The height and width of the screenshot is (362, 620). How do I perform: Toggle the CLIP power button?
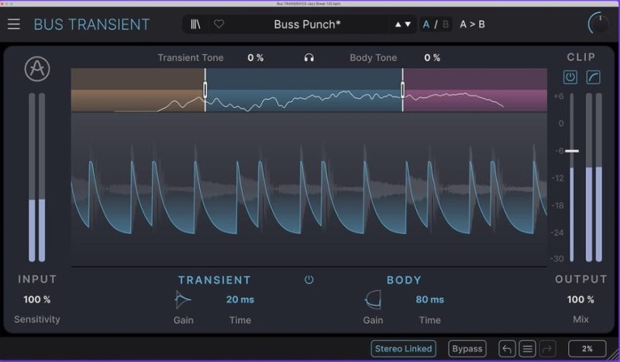(x=570, y=77)
